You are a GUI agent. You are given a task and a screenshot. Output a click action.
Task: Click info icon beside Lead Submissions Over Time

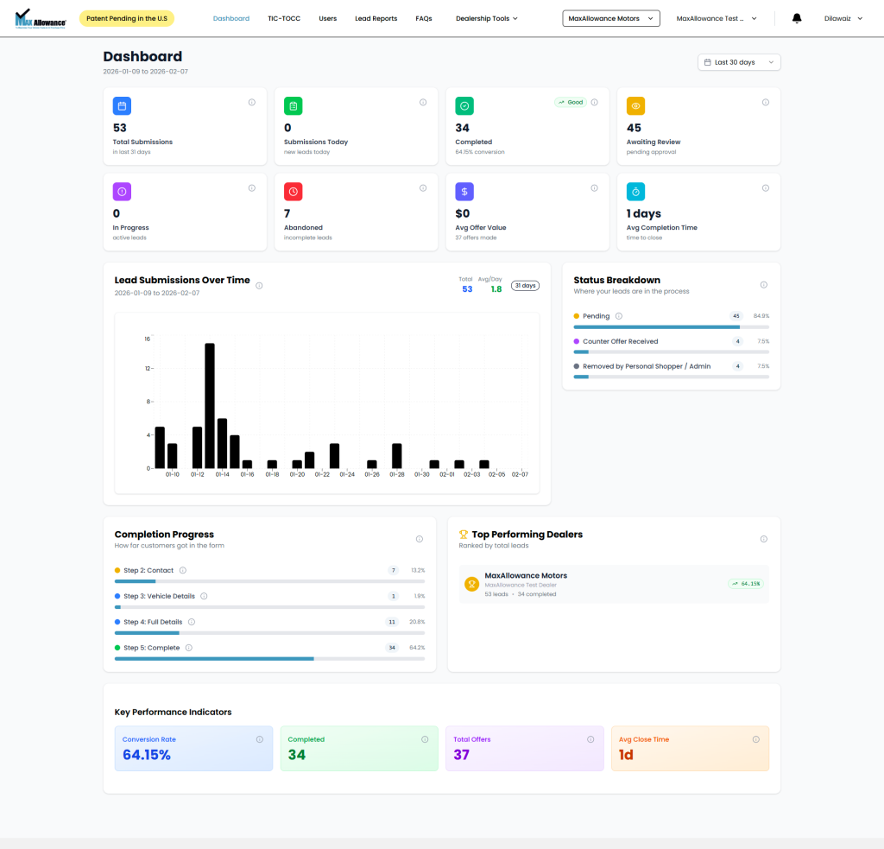click(259, 285)
